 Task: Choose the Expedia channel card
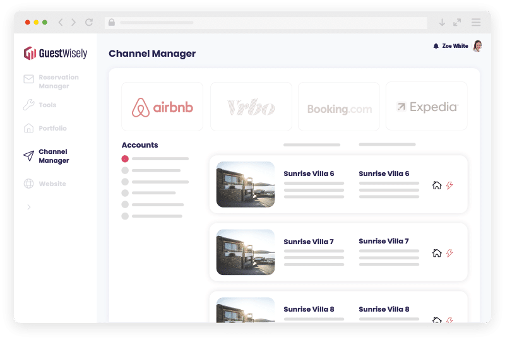click(427, 107)
